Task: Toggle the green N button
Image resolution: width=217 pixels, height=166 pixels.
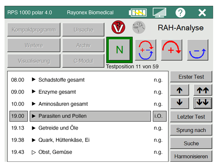Action: [120, 50]
